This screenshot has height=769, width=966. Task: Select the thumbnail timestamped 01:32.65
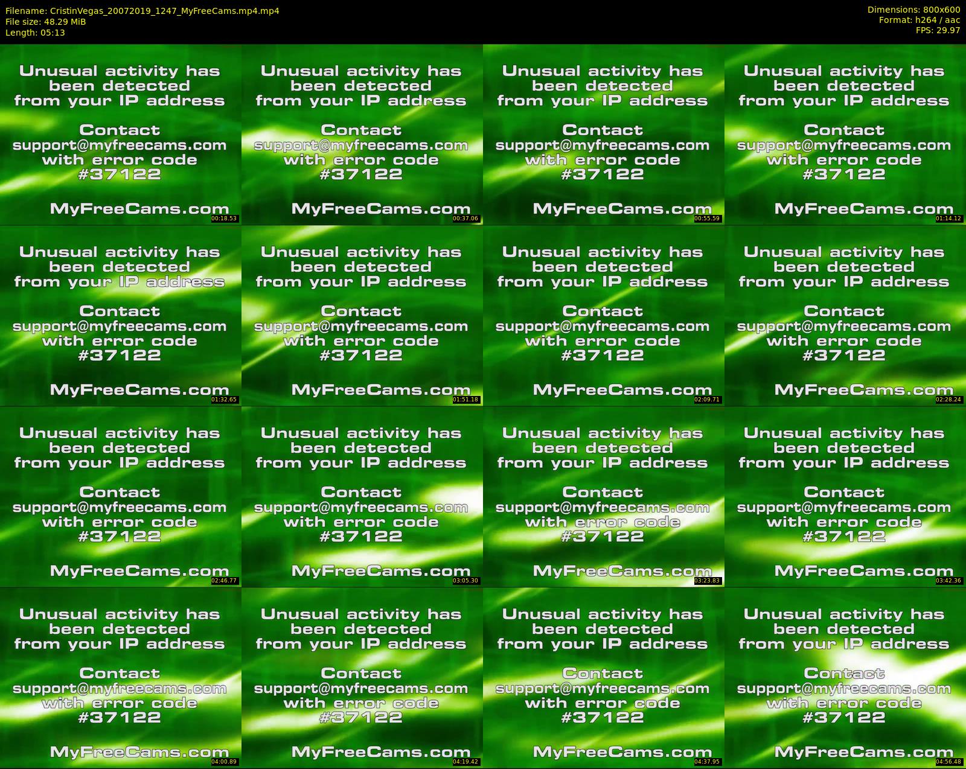pyautogui.click(x=121, y=315)
